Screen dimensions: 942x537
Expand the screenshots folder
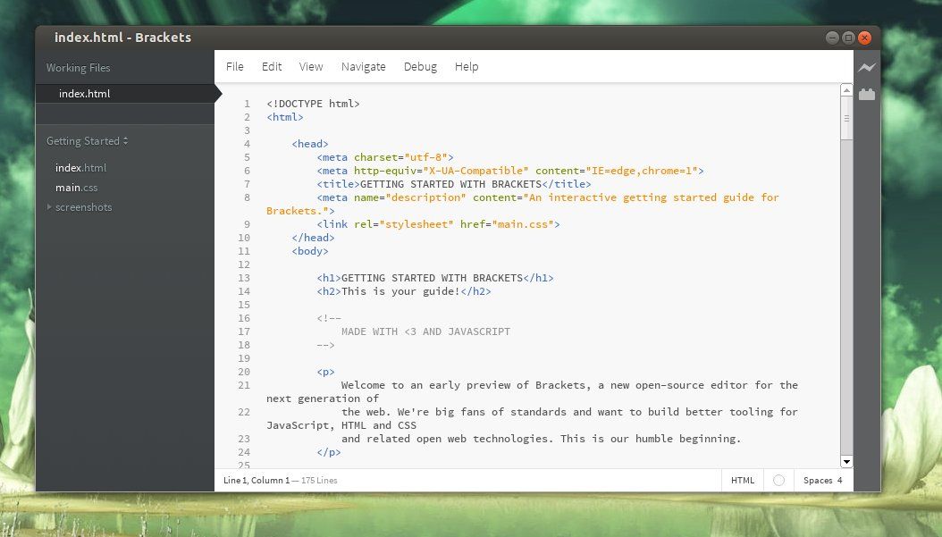[x=49, y=207]
